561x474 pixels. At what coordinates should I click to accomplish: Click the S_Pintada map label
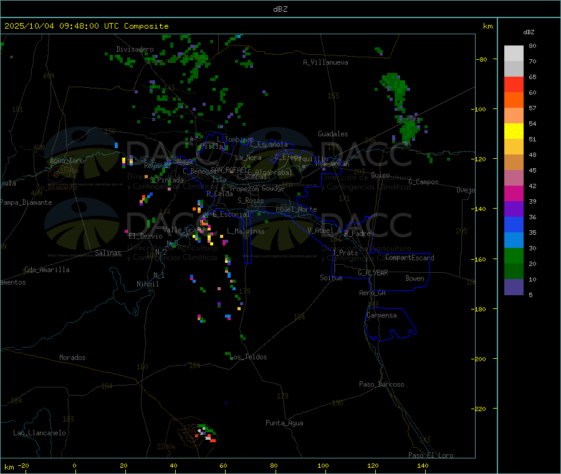(166, 180)
